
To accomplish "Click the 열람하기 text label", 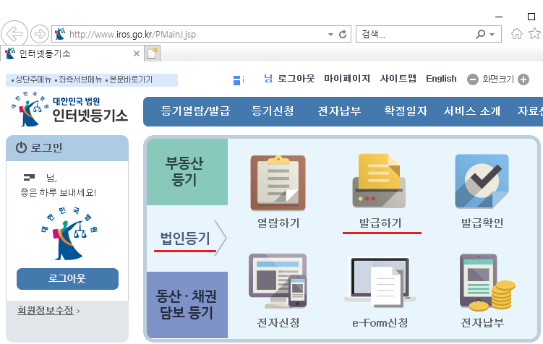I will pyautogui.click(x=278, y=223).
